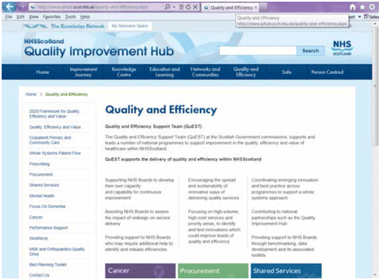Image resolution: width=380 pixels, height=280 pixels.
Task: Open browser settings gear icon
Action: pyautogui.click(x=372, y=7)
